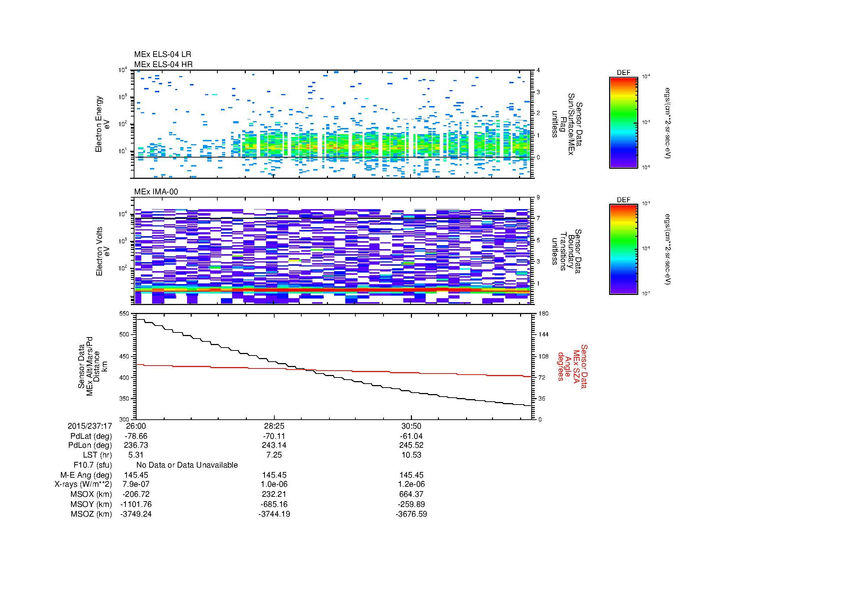Click the MSOX value '232.21'
Image resolution: width=843 pixels, height=596 pixels.
pos(274,494)
